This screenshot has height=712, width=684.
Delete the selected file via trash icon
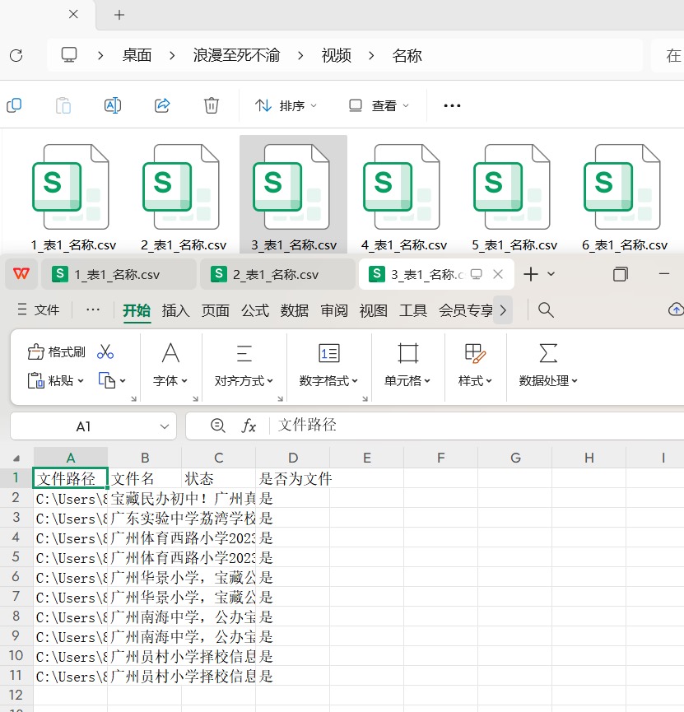point(212,105)
